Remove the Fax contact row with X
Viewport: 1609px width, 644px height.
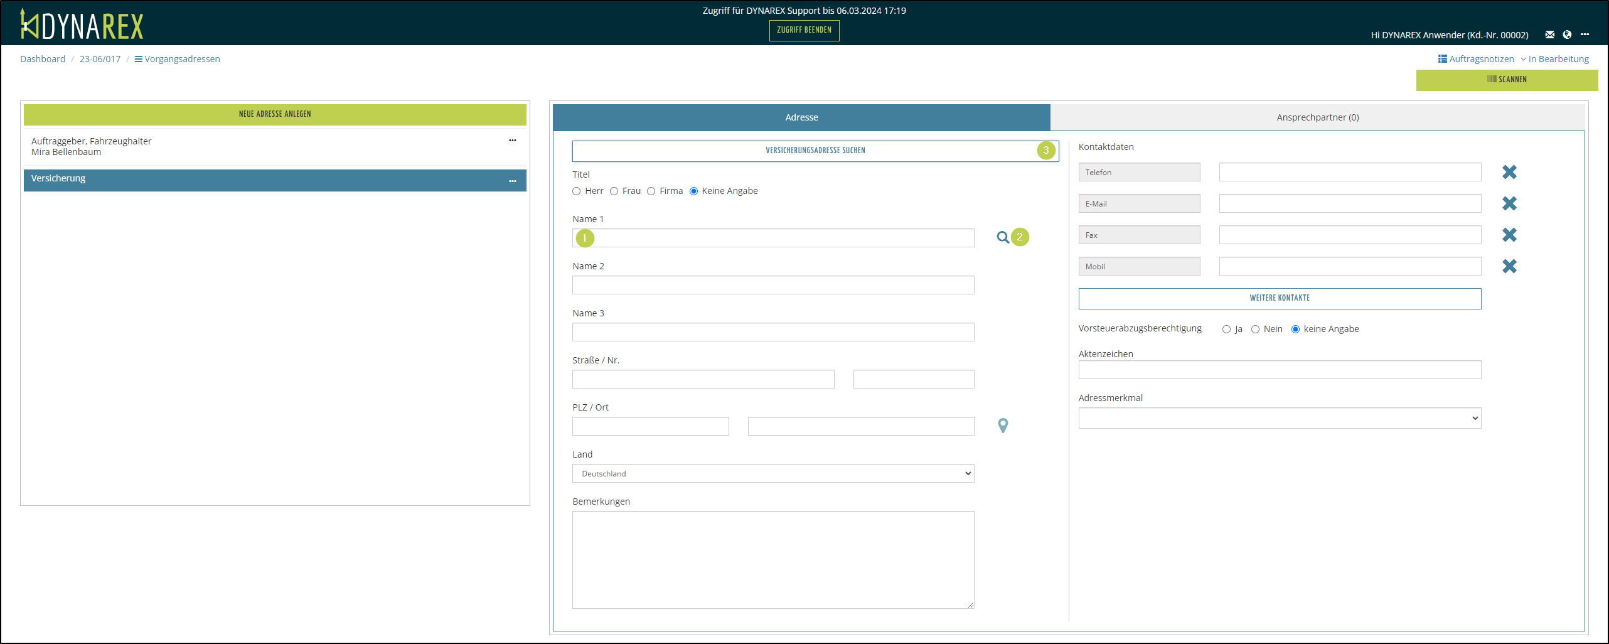[1509, 235]
